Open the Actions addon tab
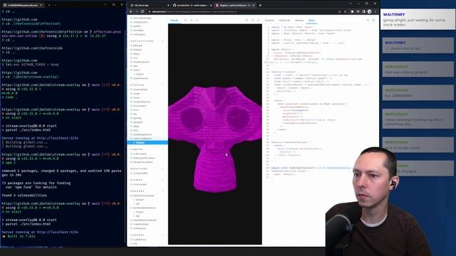Viewport: 456px width, 256px height. (299, 21)
